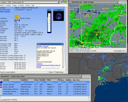Click the Denver, Colorado row weather icon

tap(1, 87)
